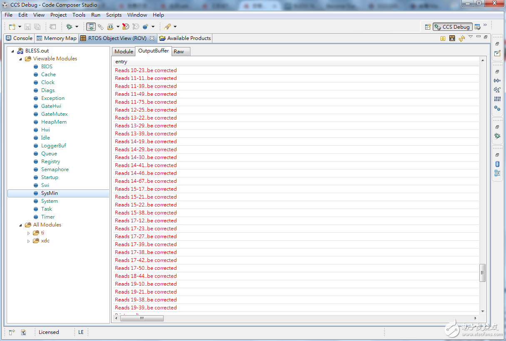Collapse the Viewable Modules folder
The height and width of the screenshot is (341, 506).
21,59
